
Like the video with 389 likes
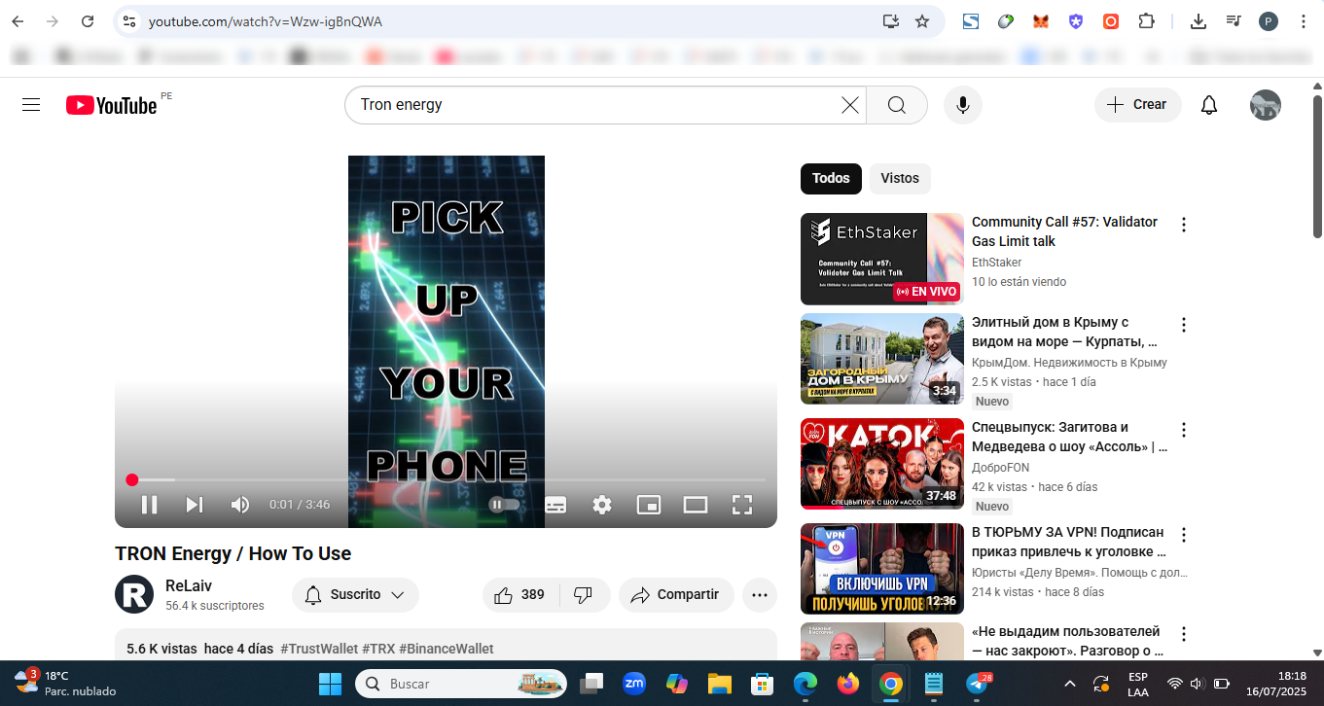click(x=519, y=595)
